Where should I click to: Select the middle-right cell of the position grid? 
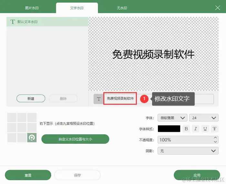click(x=32, y=128)
